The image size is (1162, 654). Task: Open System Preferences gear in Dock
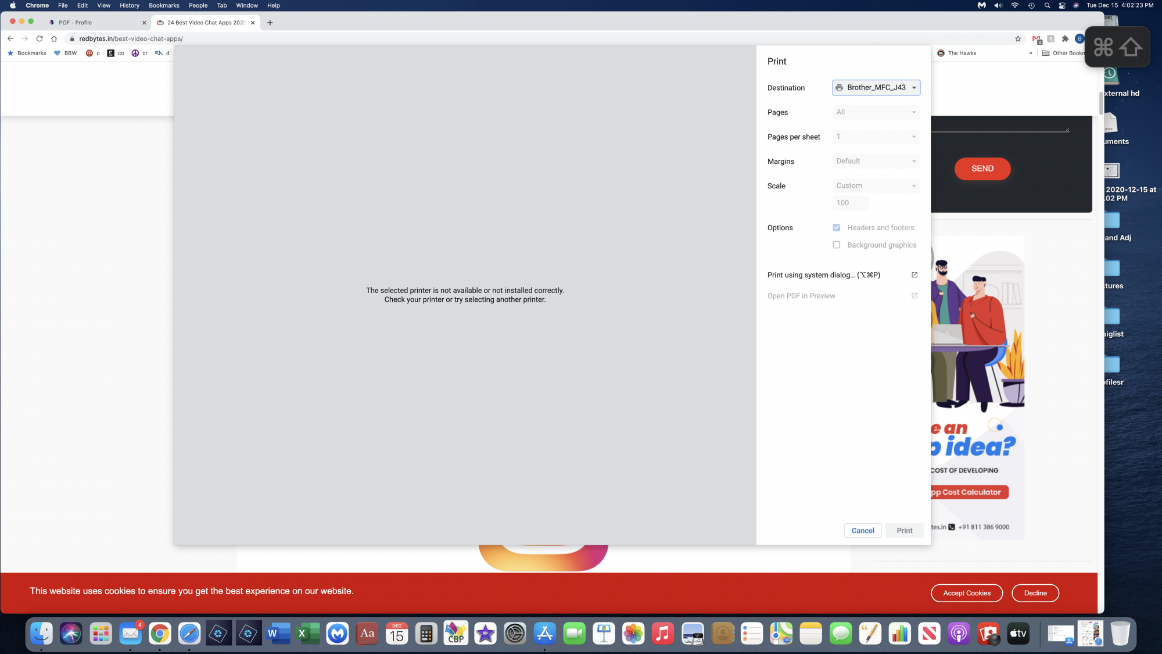tap(515, 634)
